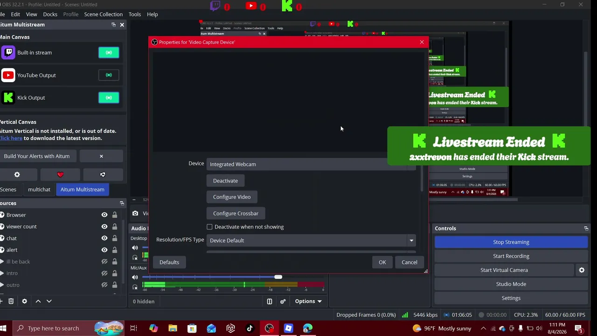Open File Explorer from the taskbar
The image size is (597, 336).
tap(173, 329)
